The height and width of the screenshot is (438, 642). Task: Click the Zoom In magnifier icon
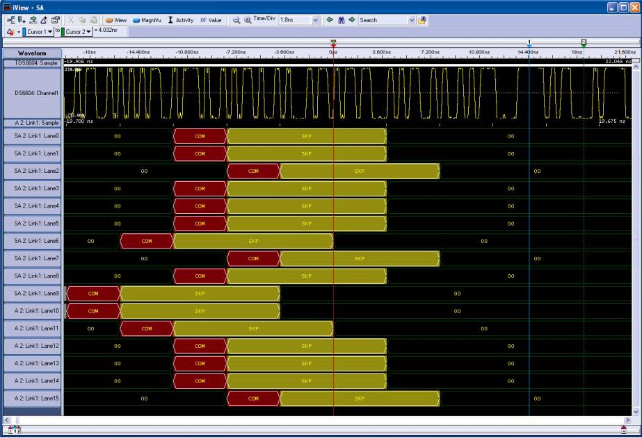tap(248, 20)
